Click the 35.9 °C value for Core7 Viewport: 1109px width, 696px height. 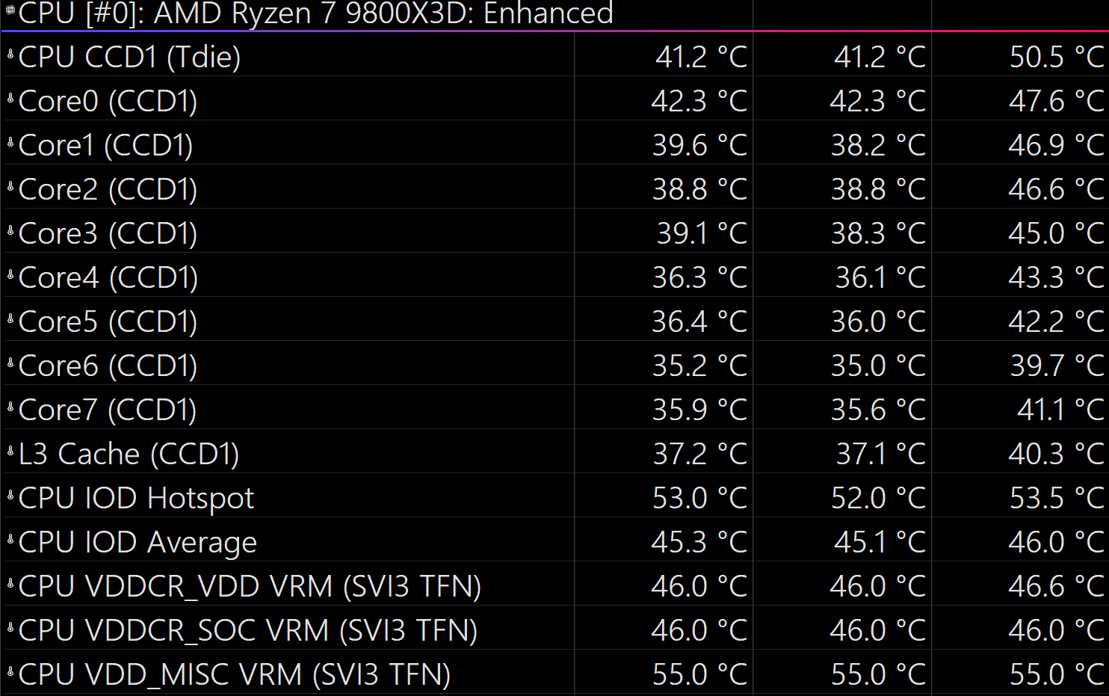[699, 410]
